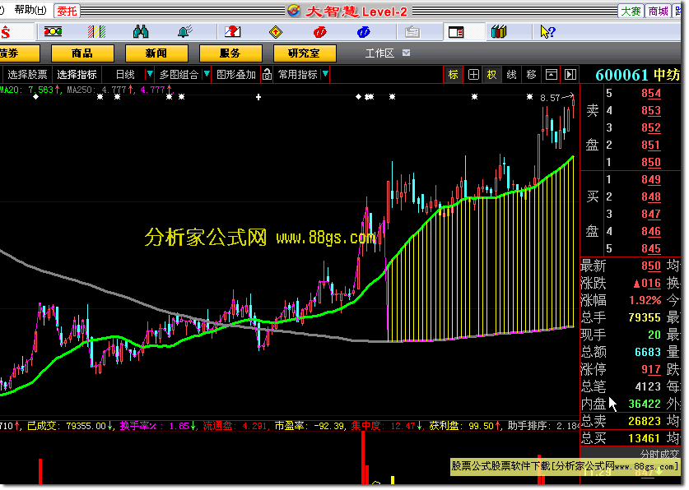689x490 pixels.
Task: Expand the 多图组合 dropdown arrow
Action: [x=207, y=74]
